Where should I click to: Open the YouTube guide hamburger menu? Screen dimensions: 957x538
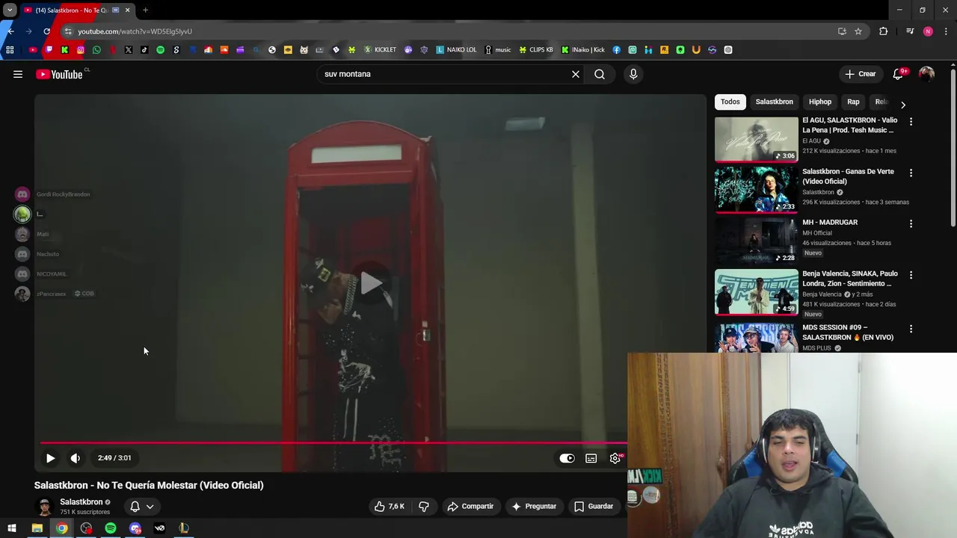coord(18,74)
